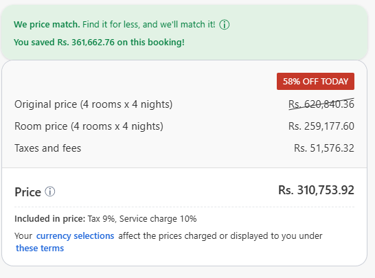Click the Included in price label
Screen dimensions: 375x278
point(49,219)
